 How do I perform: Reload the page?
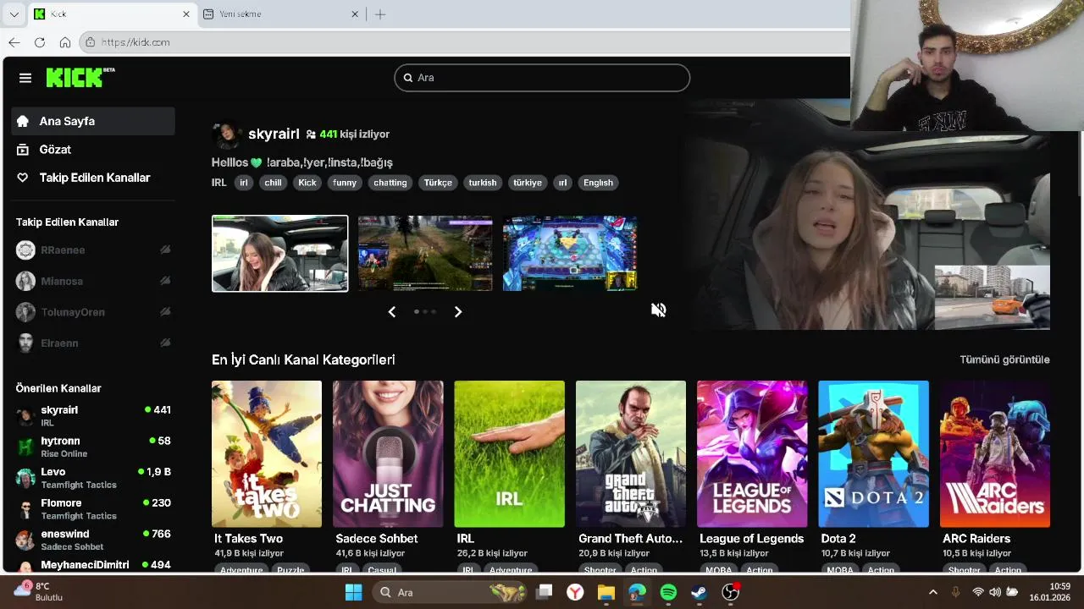tap(40, 42)
